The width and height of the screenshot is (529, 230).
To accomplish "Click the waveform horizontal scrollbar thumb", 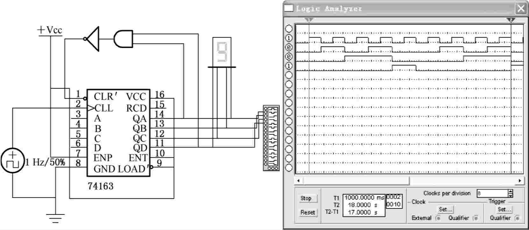I will pos(356,181).
